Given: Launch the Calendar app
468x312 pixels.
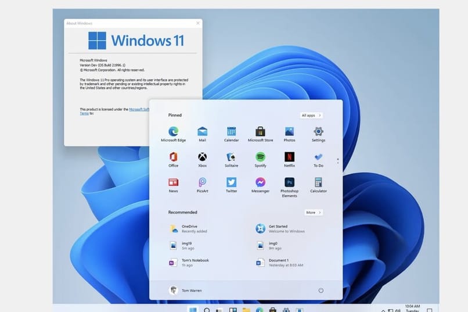Looking at the screenshot, I should (x=231, y=134).
